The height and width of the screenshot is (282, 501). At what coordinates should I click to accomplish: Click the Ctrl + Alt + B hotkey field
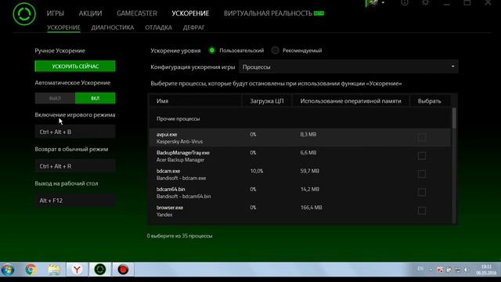[75, 132]
